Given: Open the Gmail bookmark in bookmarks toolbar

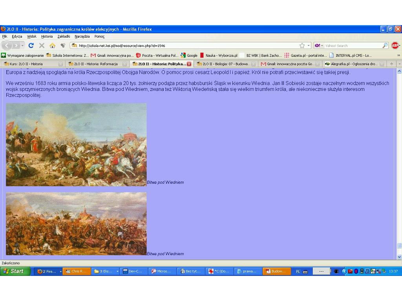Looking at the screenshot, I should (x=112, y=55).
